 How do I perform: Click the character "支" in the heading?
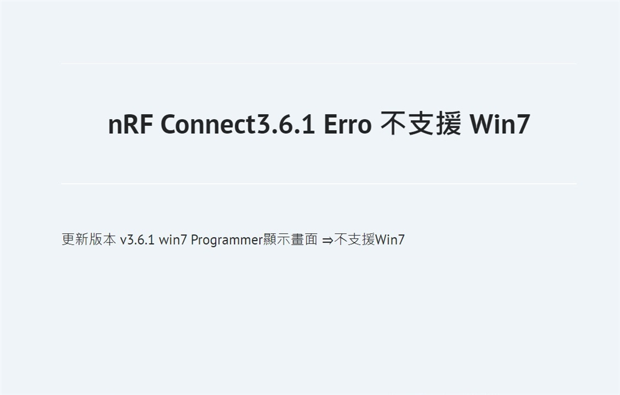pyautogui.click(x=421, y=124)
